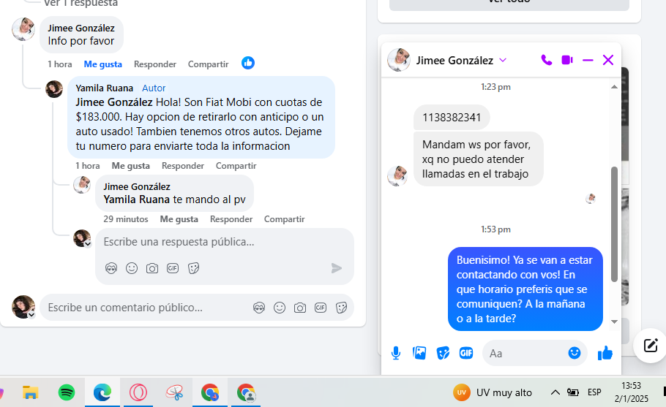Open Microsoft Edge from the taskbar
This screenshot has width=666, height=407.
pyautogui.click(x=102, y=392)
